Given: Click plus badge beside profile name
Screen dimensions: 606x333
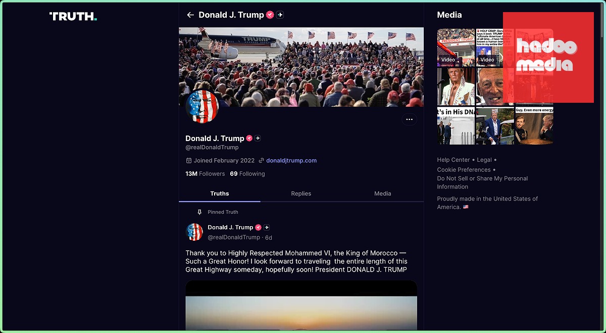Looking at the screenshot, I should point(258,138).
